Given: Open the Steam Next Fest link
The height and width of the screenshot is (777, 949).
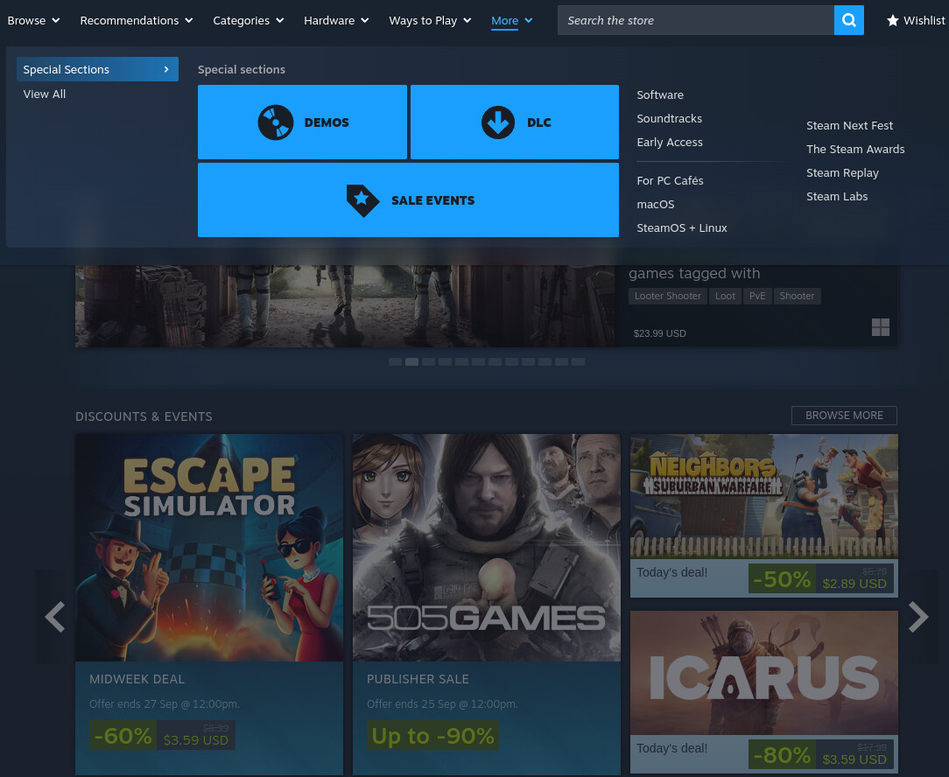Looking at the screenshot, I should coord(849,125).
